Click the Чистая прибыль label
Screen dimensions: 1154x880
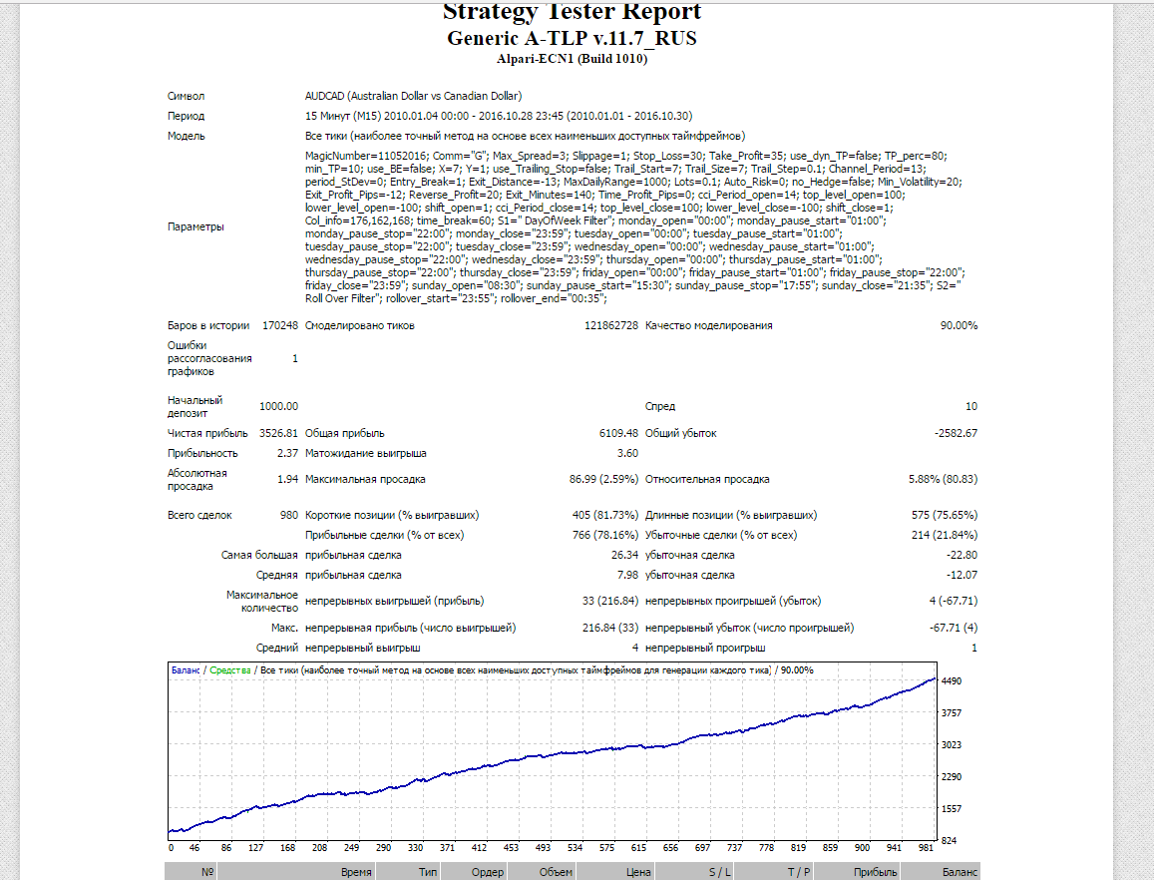tap(207, 433)
